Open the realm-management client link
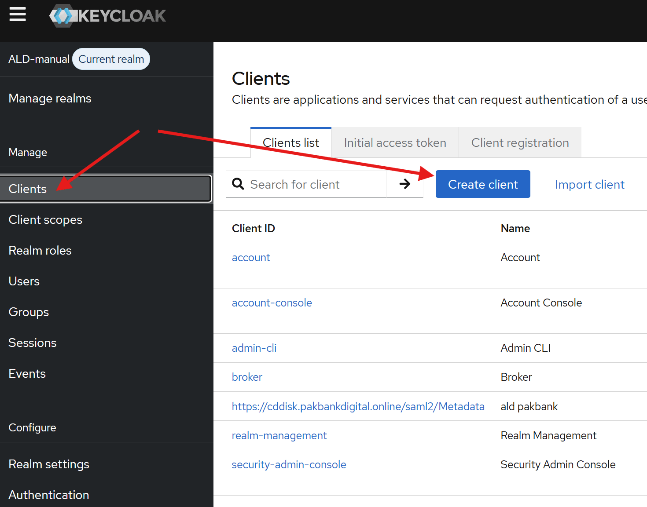Image resolution: width=647 pixels, height=507 pixels. (279, 435)
